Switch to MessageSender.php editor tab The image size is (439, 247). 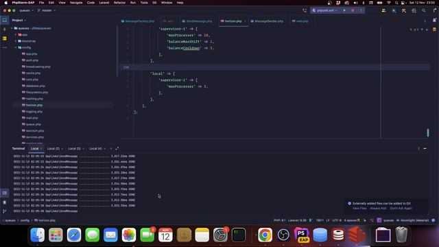pos(267,21)
